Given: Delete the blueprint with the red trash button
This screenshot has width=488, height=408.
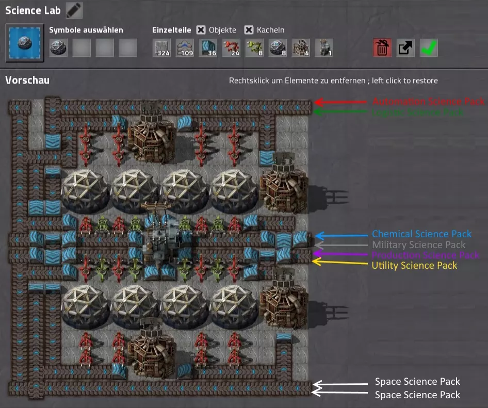Looking at the screenshot, I should coord(382,47).
